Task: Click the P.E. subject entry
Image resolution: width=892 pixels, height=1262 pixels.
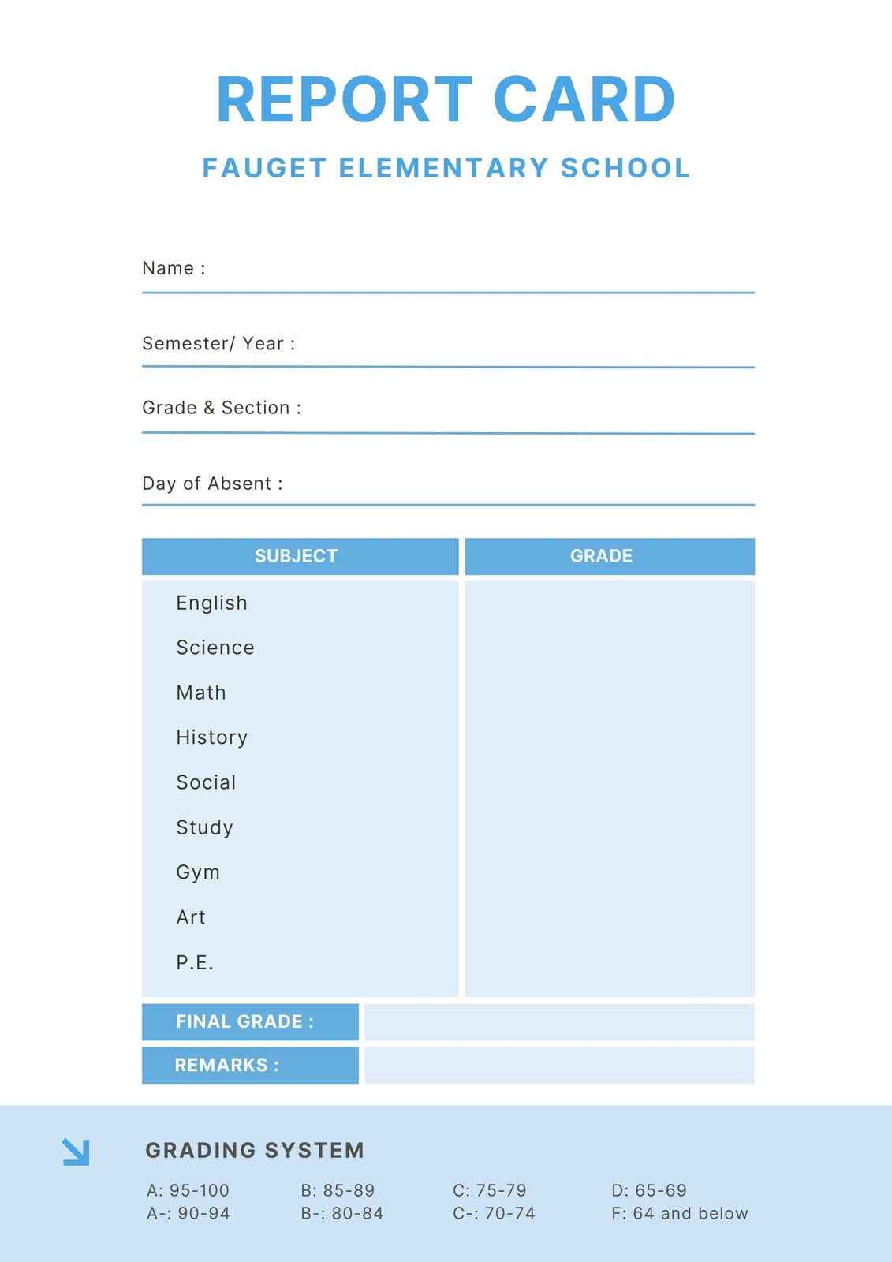Action: click(195, 962)
